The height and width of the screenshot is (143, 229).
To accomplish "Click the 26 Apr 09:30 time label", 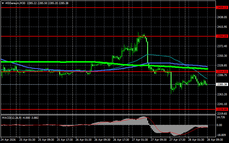I will click(102, 140).
